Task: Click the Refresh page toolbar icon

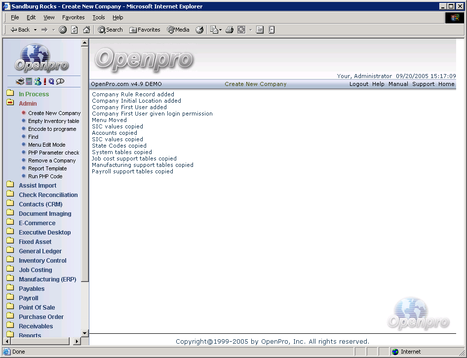Action: click(75, 30)
